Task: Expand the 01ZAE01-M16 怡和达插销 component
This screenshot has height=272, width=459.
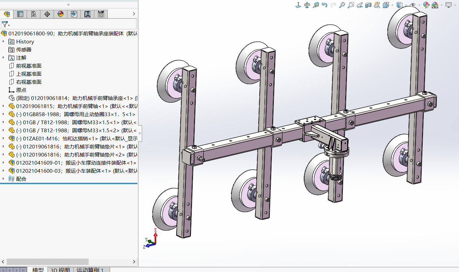Action: click(3, 138)
